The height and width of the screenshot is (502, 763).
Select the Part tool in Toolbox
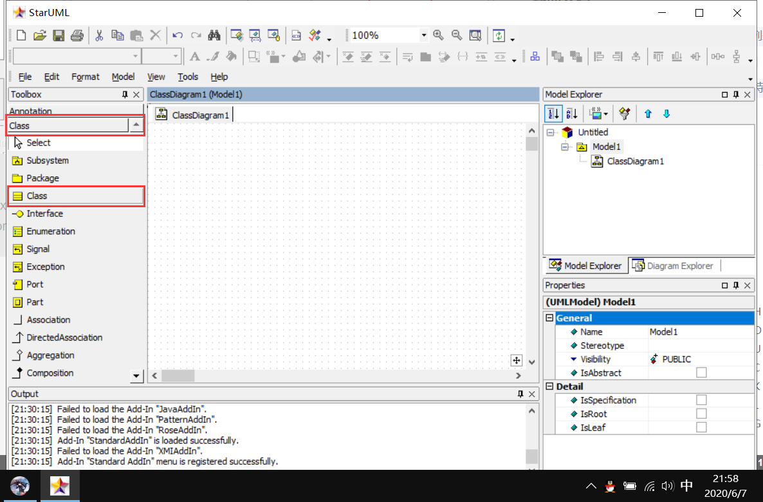tap(76, 302)
